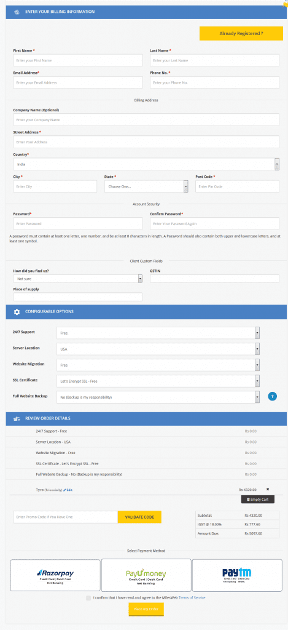Select PayUmoney payment method
288x630 pixels.
[146, 575]
